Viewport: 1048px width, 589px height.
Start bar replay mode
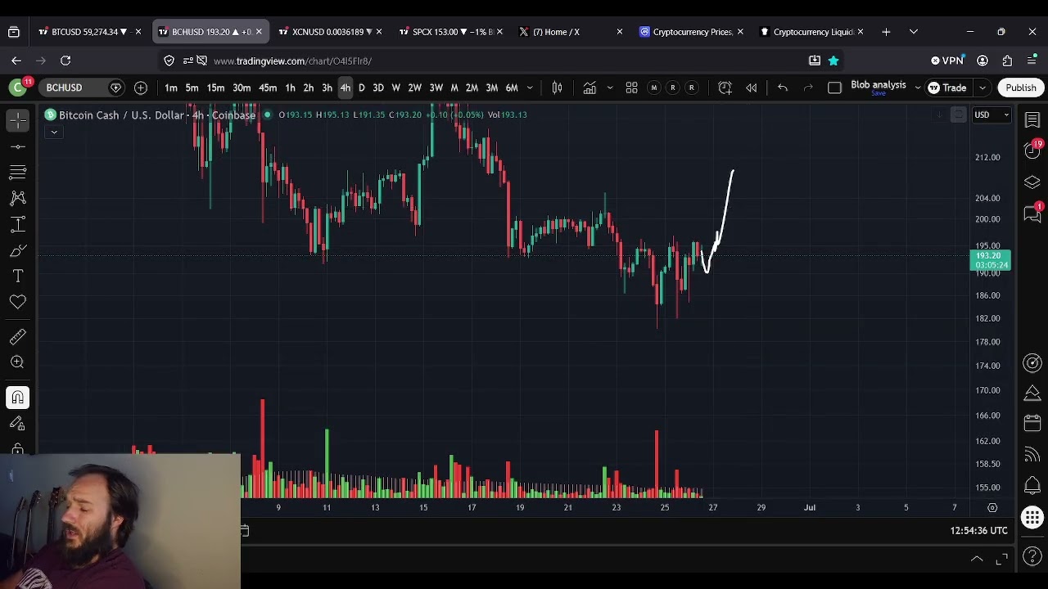pos(751,88)
